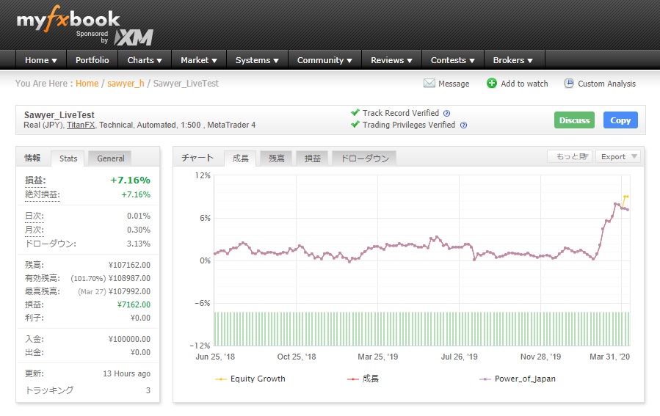The width and height of the screenshot is (660, 416).
Task: Click the Message envelope icon
Action: tap(429, 84)
